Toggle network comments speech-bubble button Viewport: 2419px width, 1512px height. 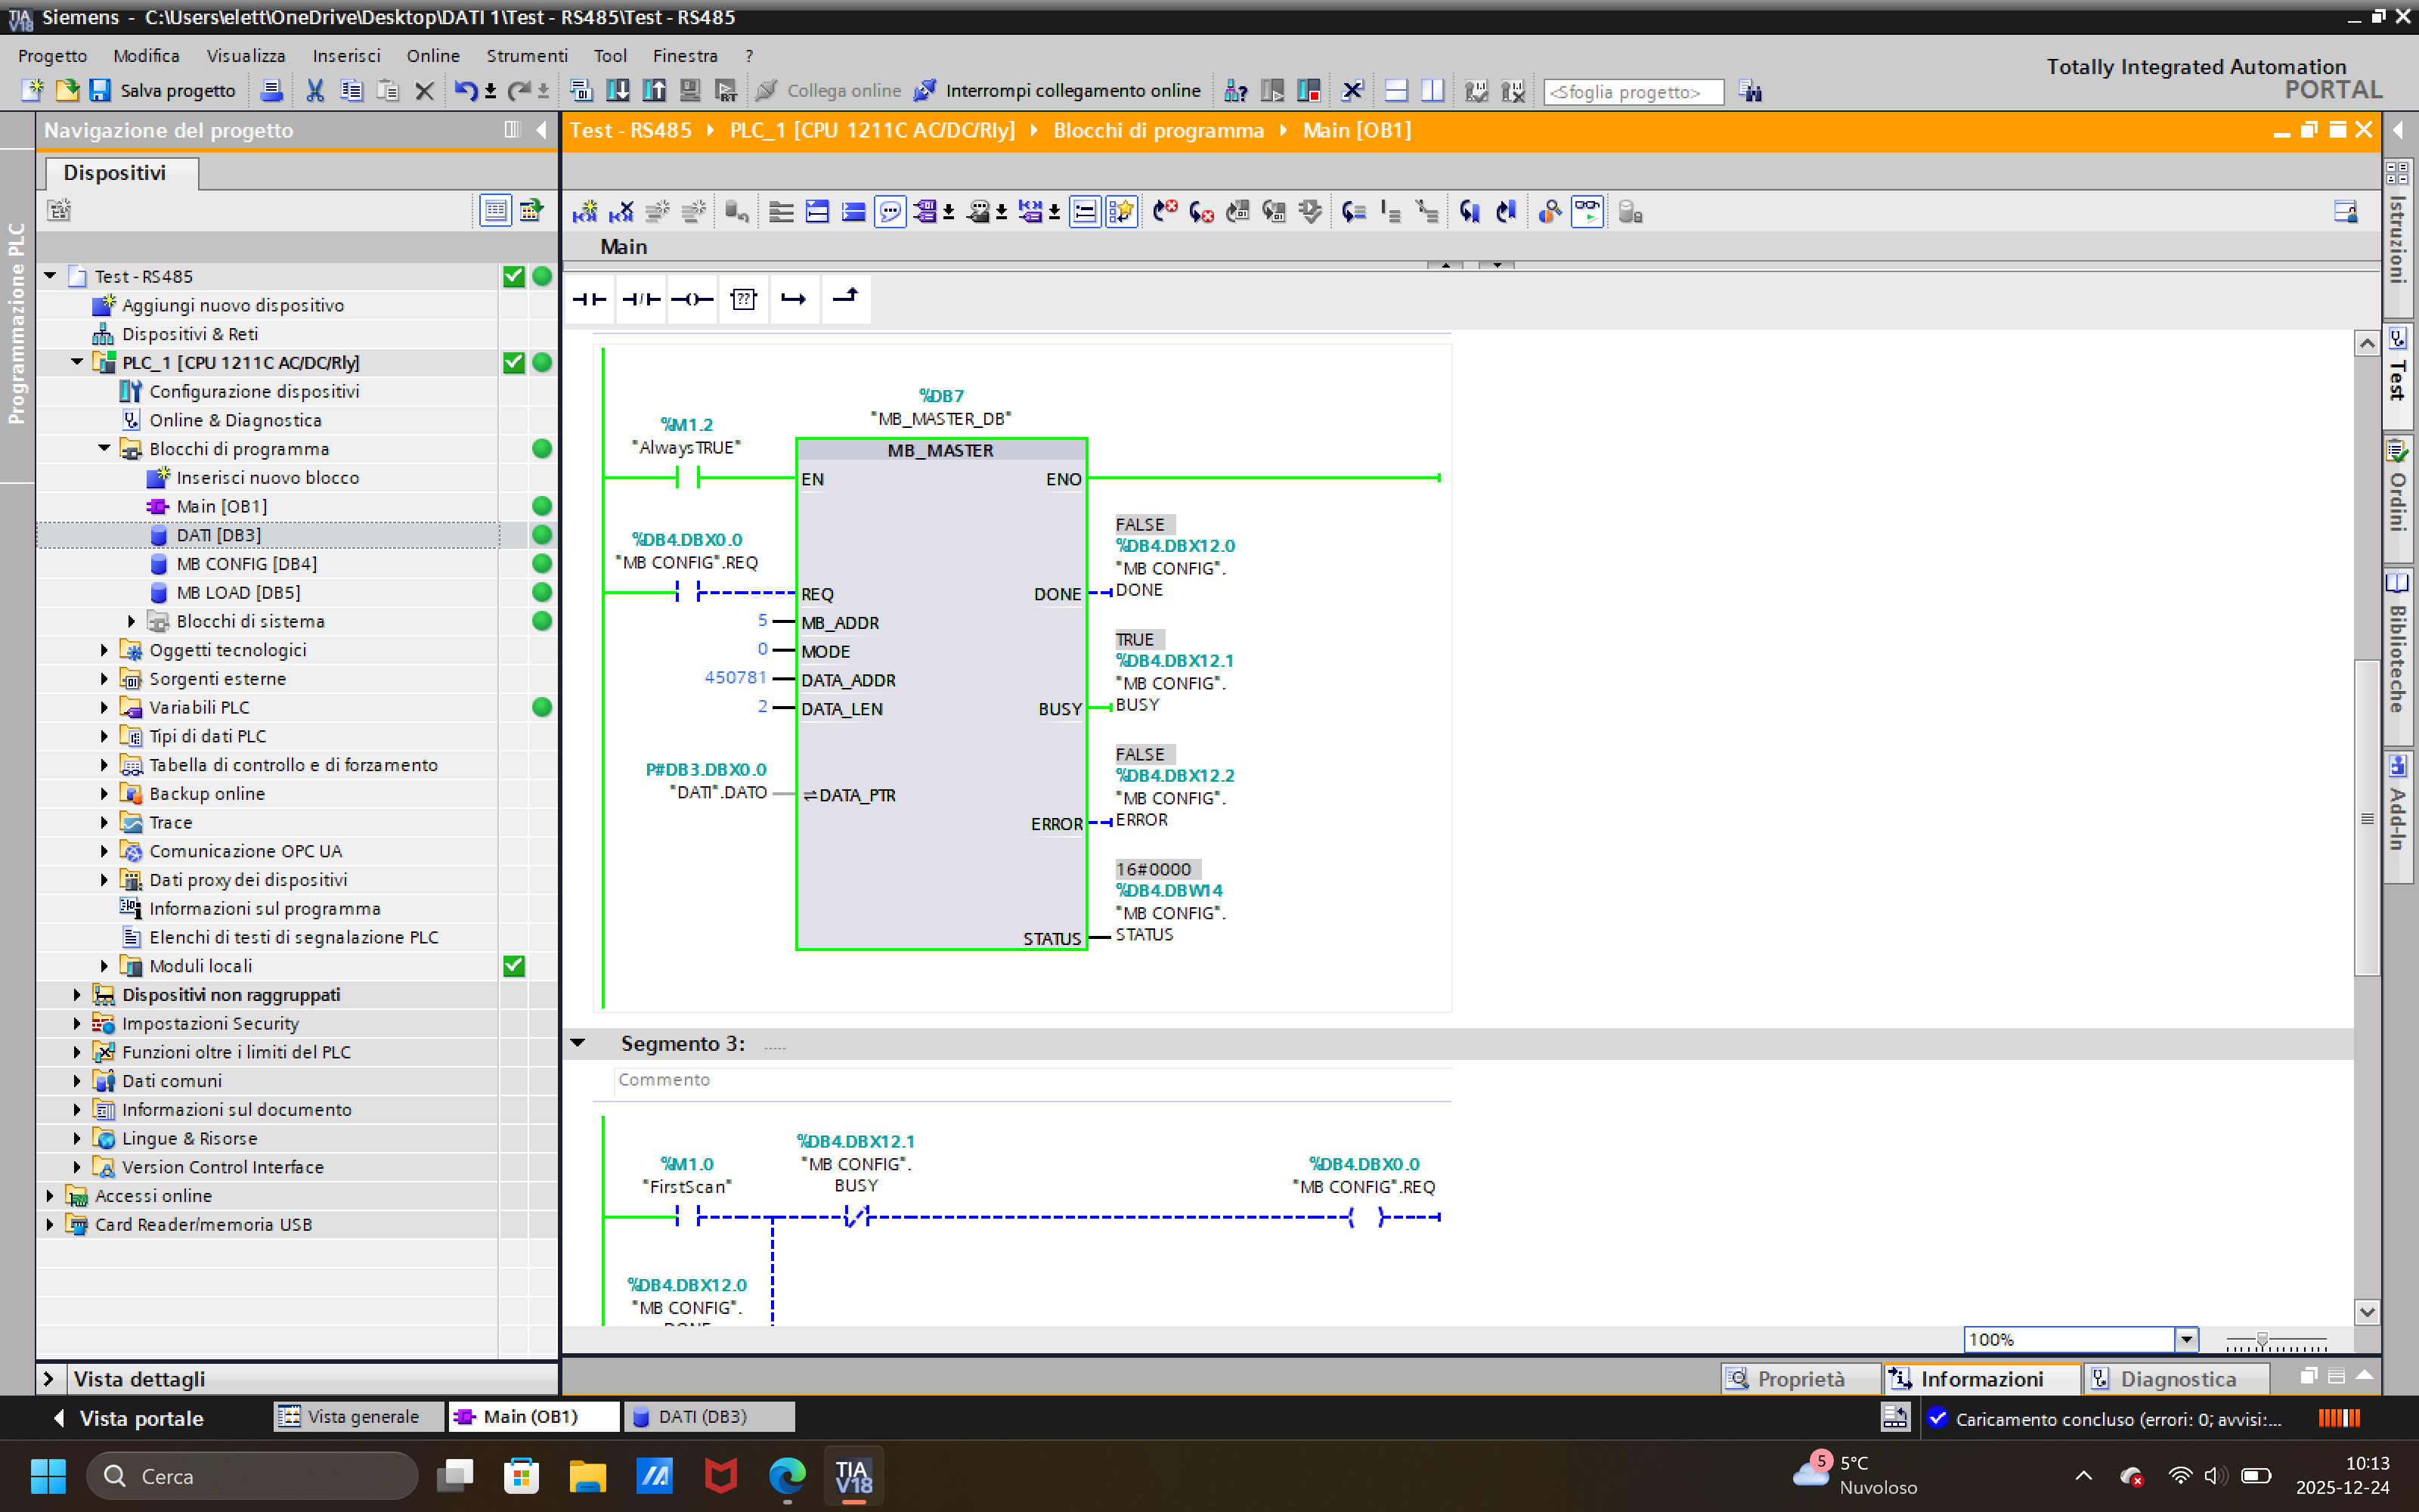(889, 212)
